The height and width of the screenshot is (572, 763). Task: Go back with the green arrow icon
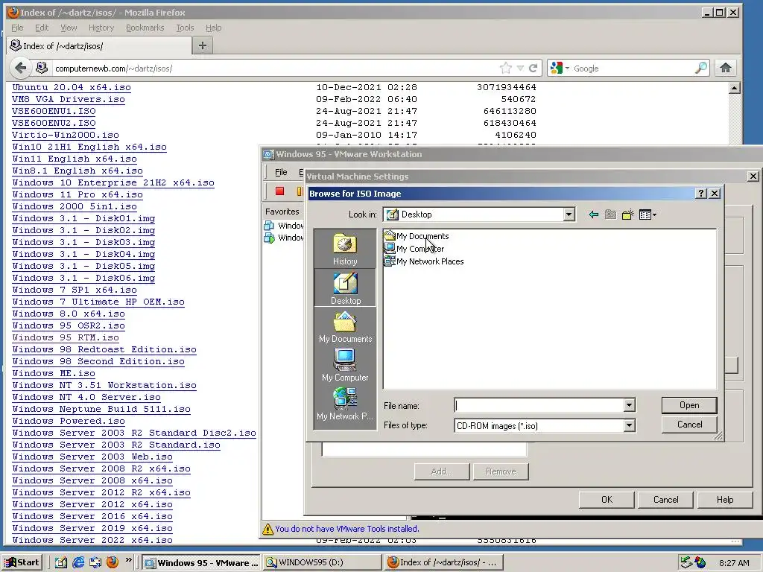(593, 214)
